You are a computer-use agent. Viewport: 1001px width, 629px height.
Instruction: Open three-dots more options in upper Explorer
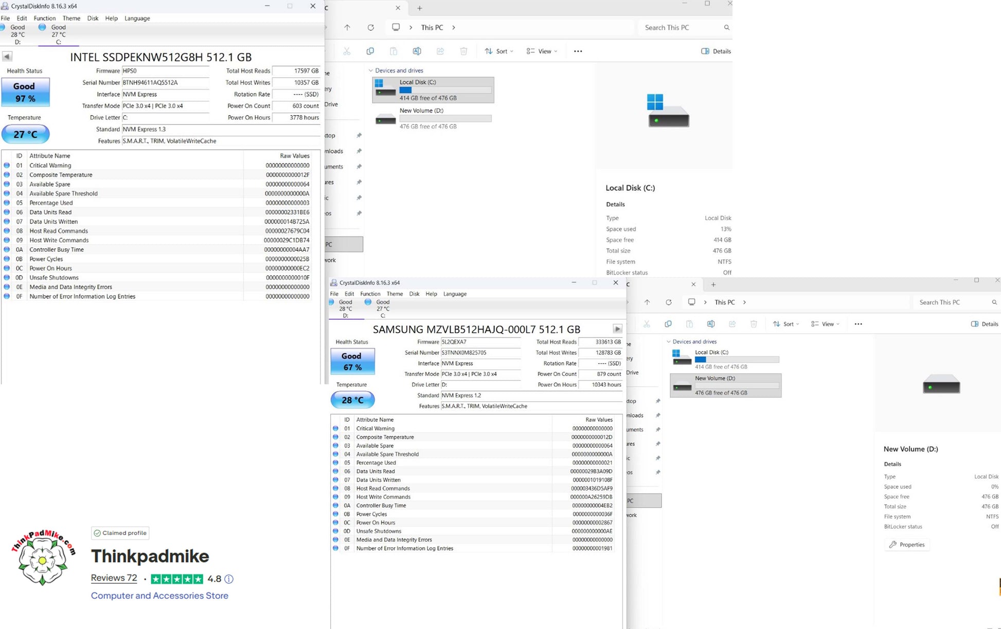578,51
